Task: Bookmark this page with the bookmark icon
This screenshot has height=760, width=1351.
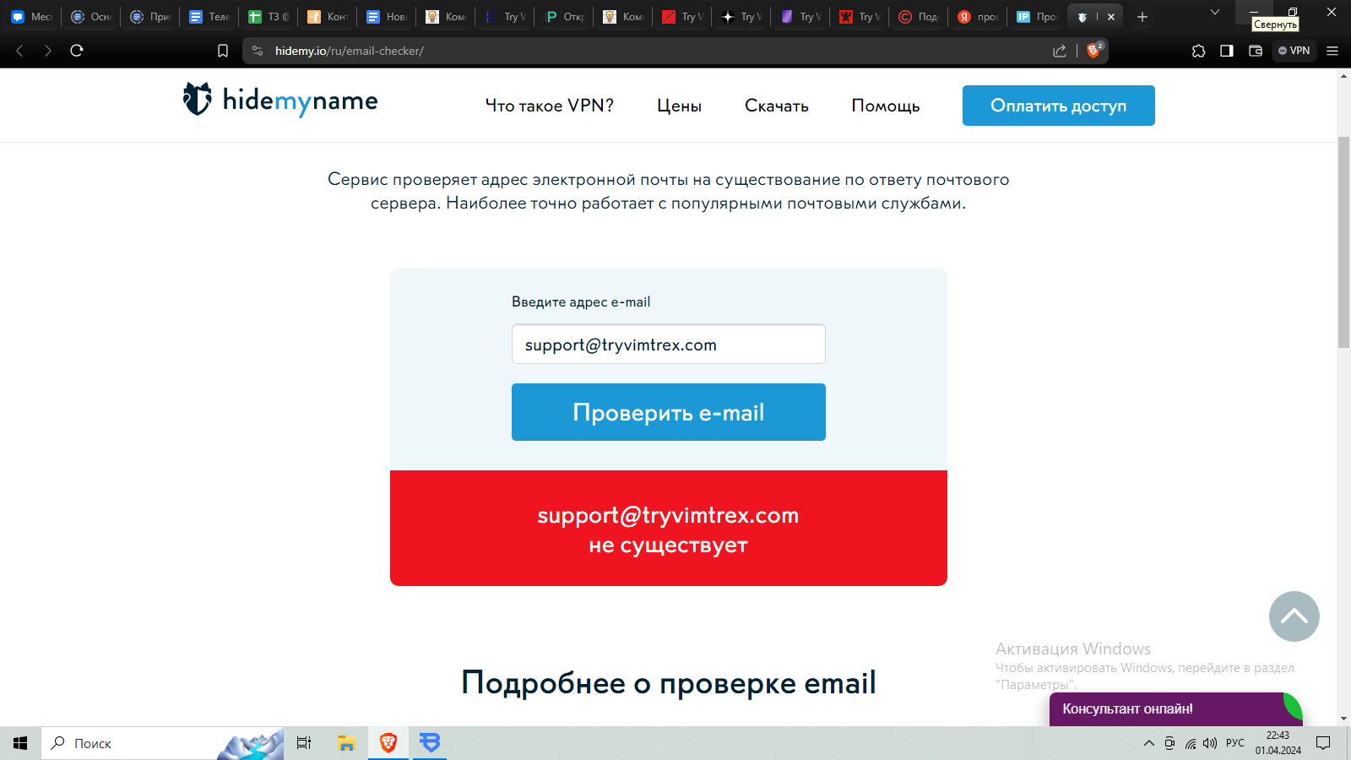Action: [x=223, y=51]
